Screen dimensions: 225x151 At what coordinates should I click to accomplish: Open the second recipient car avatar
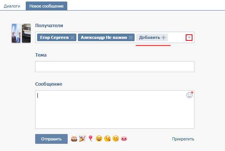tap(26, 33)
